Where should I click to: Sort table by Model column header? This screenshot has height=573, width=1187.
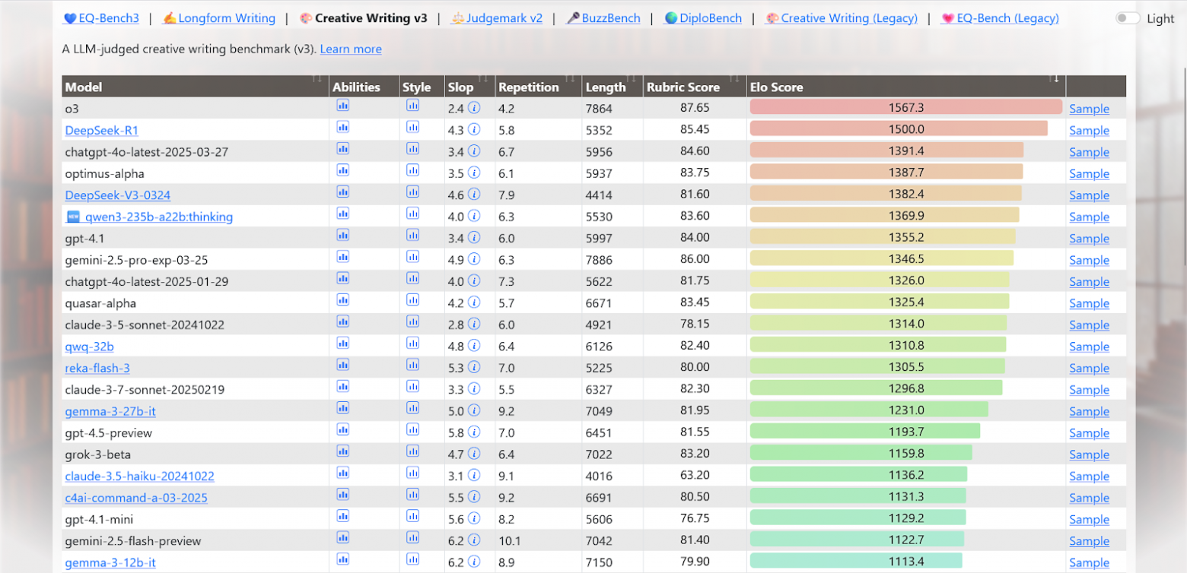[84, 87]
